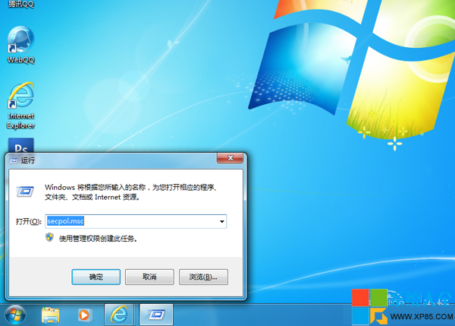Open the WebQQ desktop shortcut
The width and height of the screenshot is (455, 326).
pyautogui.click(x=21, y=44)
